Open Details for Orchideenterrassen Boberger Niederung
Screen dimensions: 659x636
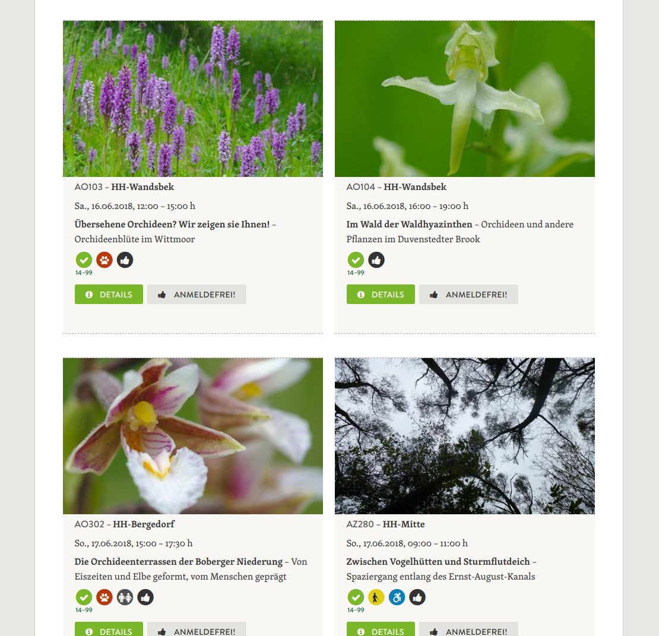click(x=109, y=629)
